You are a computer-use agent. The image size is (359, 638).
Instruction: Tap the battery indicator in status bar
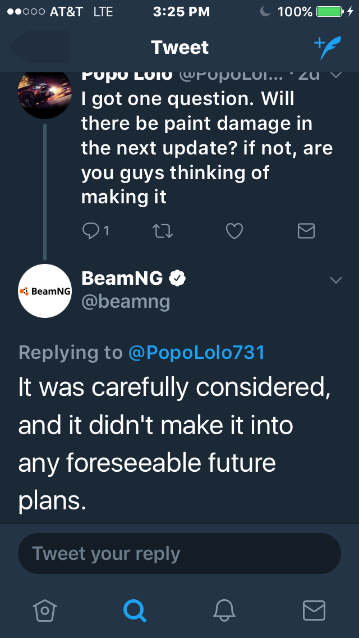tap(330, 12)
